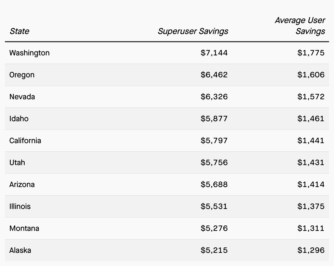The image size is (334, 266).
Task: Select the Oregon row label
Action: [x=22, y=75]
